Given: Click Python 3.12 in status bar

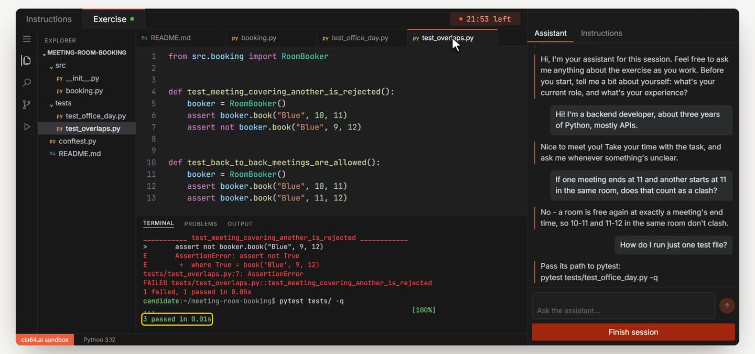Looking at the screenshot, I should 99,340.
